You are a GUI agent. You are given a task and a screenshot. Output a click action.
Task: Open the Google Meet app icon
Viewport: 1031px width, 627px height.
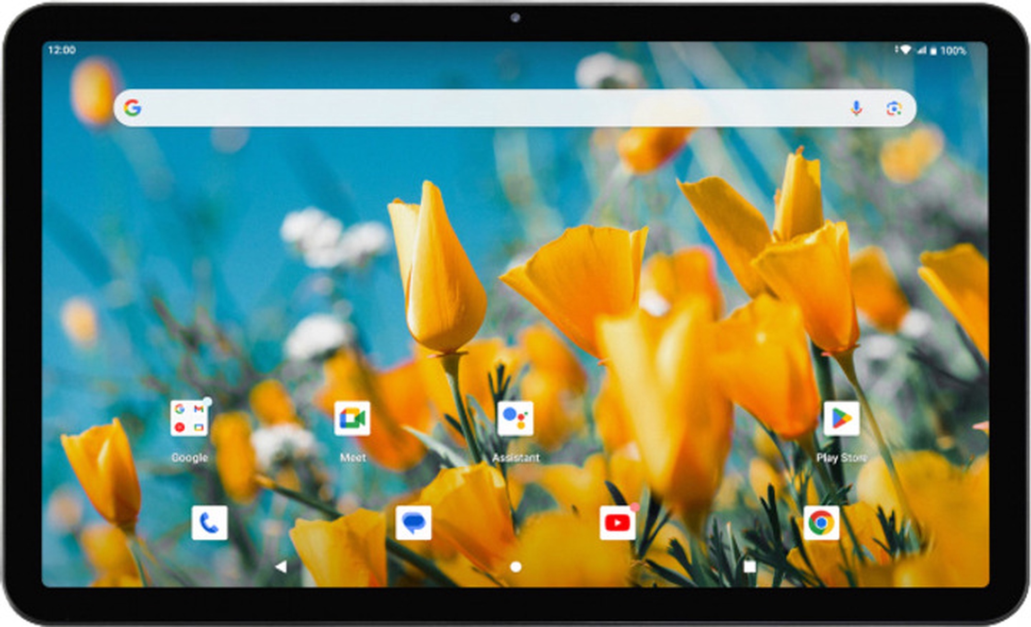[x=352, y=418]
